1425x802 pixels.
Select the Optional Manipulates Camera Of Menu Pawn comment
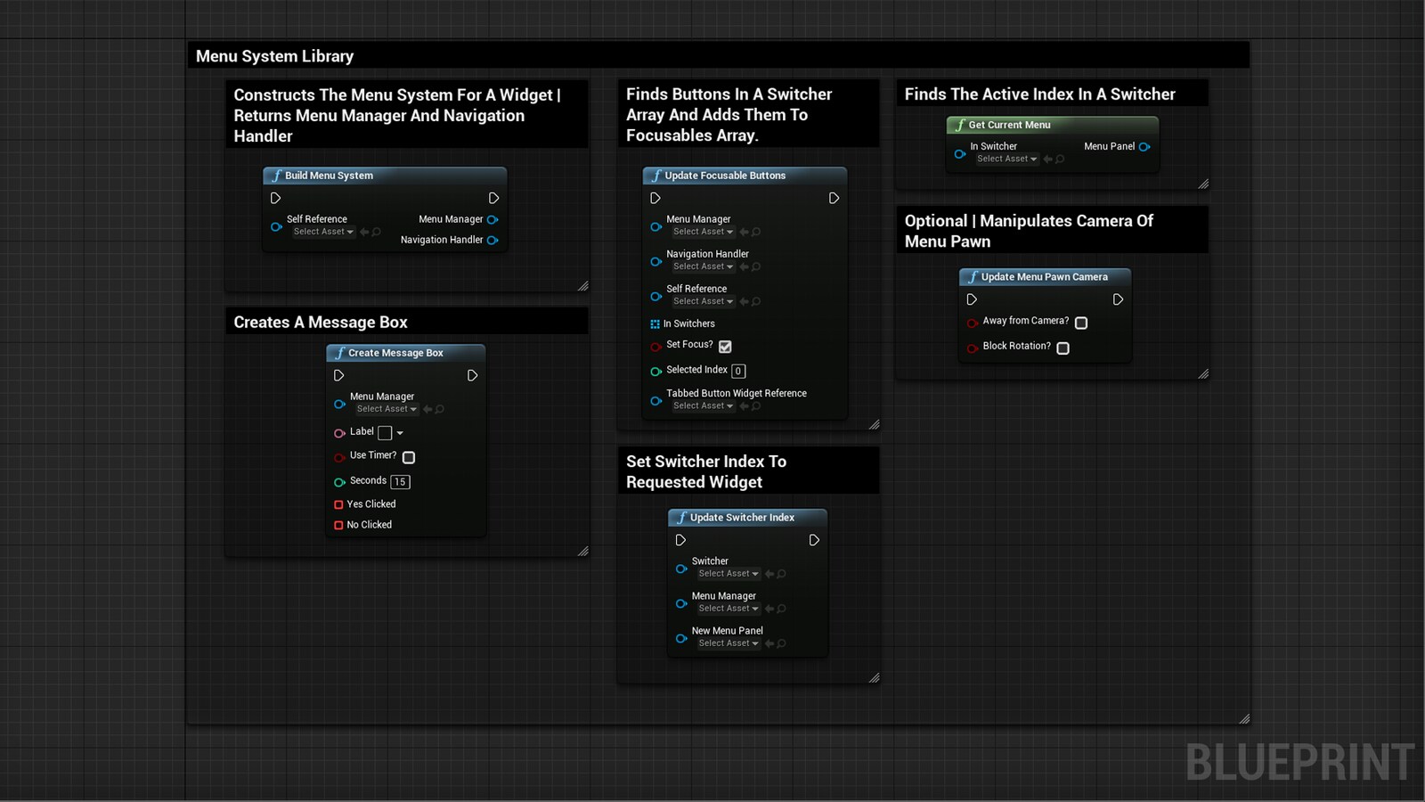(x=1052, y=231)
